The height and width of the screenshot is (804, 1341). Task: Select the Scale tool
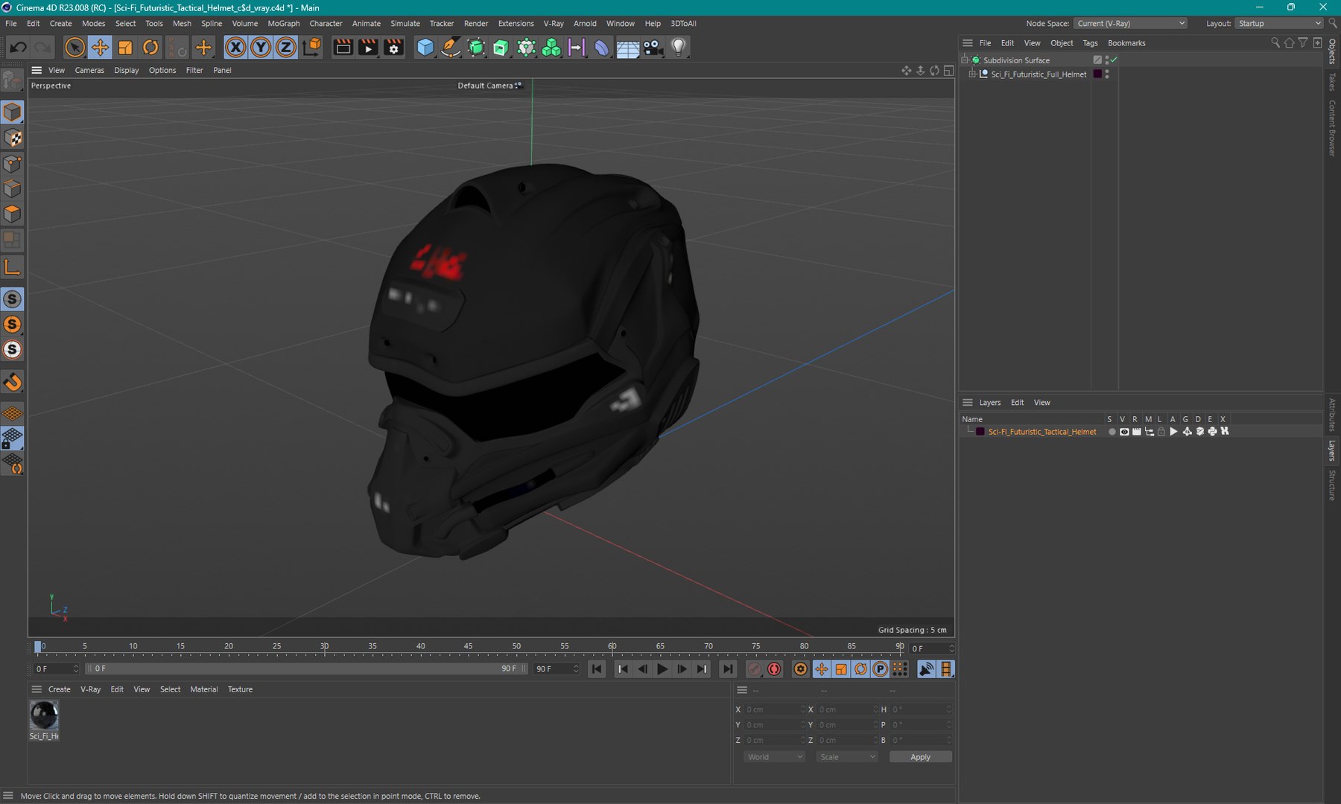tap(125, 48)
